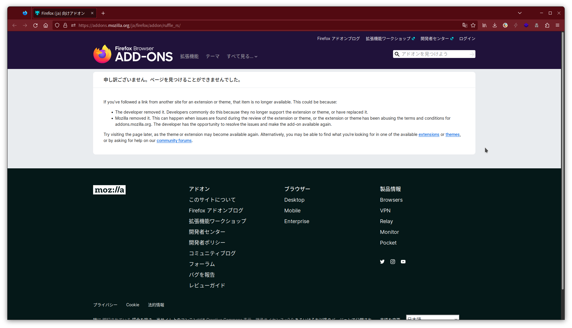This screenshot has height=328, width=572.
Task: Open the extensions puzzle-piece menu
Action: (547, 25)
